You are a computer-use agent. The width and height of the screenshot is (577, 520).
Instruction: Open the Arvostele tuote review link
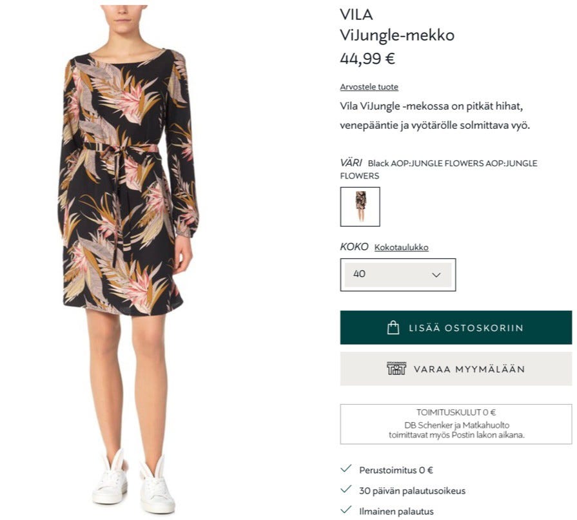pyautogui.click(x=369, y=87)
